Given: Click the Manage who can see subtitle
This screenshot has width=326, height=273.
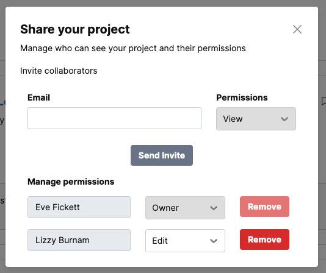Looking at the screenshot, I should (x=133, y=48).
